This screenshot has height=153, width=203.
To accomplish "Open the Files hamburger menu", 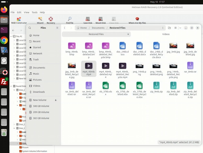I will pos(57,28).
